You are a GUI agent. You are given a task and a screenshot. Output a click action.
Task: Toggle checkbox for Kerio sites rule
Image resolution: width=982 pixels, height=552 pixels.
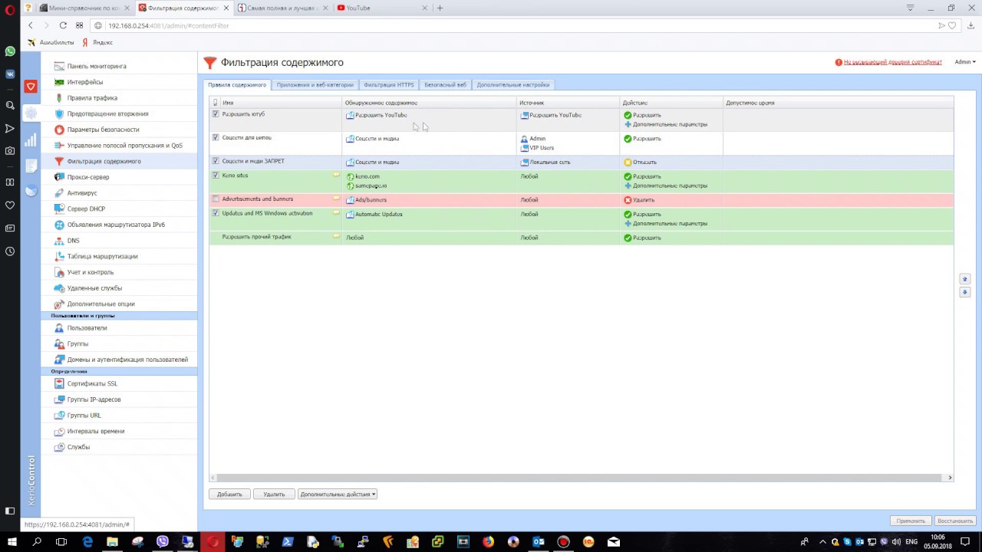[x=216, y=175]
